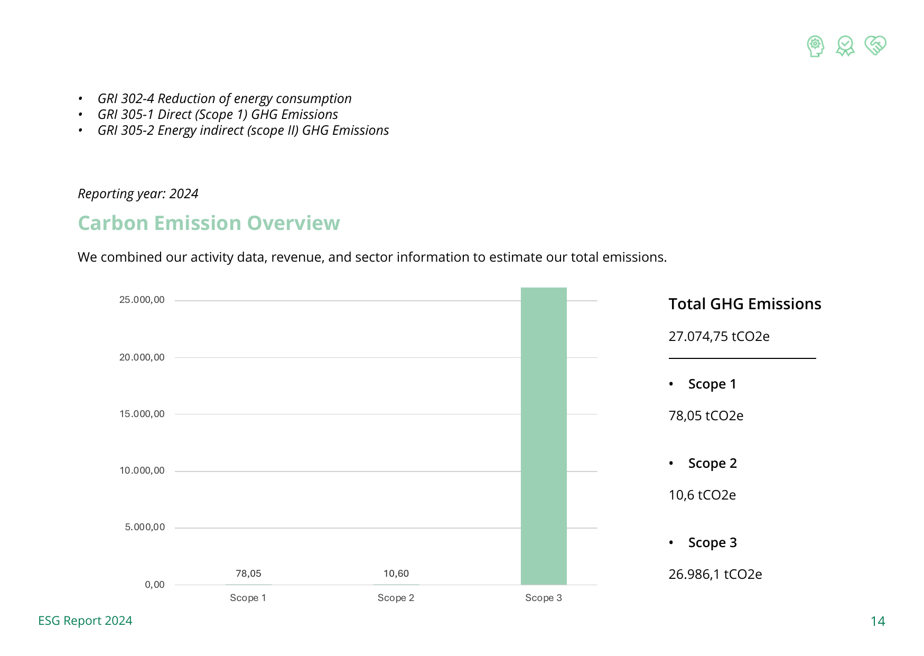This screenshot has height=656, width=924.
Task: Click the award ribbon checkmark icon
Action: click(x=845, y=46)
